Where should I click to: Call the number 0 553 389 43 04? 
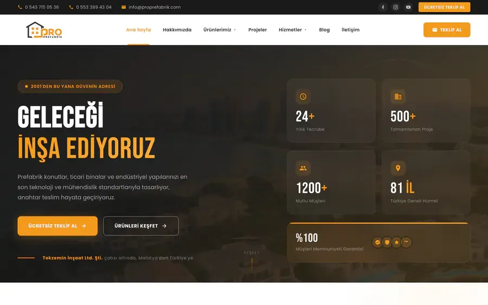[94, 7]
